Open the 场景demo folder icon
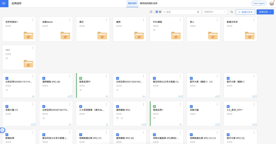This screenshot has width=276, height=144. point(65,36)
